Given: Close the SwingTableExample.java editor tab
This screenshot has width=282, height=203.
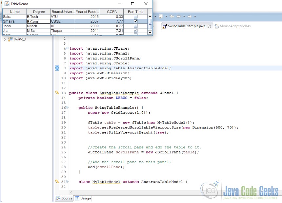Looking at the screenshot, I should [209, 26].
